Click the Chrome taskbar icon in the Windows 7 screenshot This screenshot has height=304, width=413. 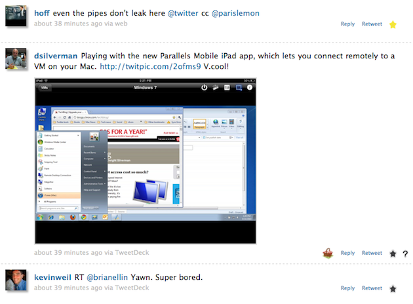pyautogui.click(x=83, y=217)
